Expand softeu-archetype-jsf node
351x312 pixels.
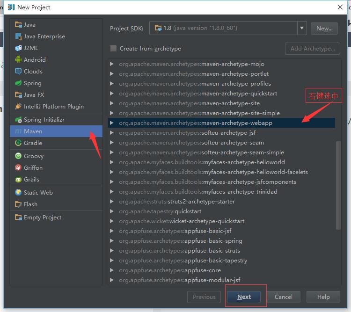coord(112,133)
